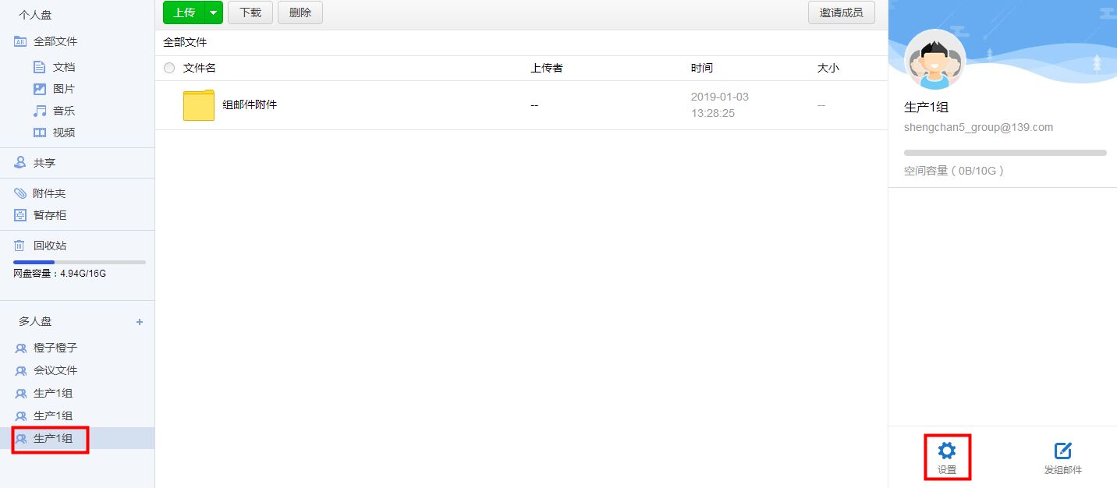
Task: Click the 回收站 trash icon
Action: 20,246
